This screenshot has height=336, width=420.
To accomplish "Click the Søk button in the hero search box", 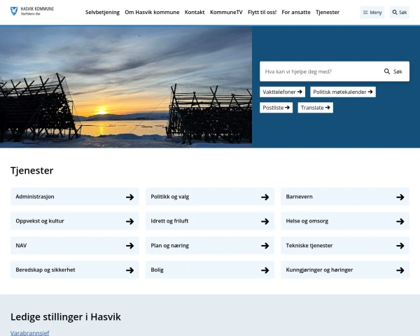I will tap(393, 71).
